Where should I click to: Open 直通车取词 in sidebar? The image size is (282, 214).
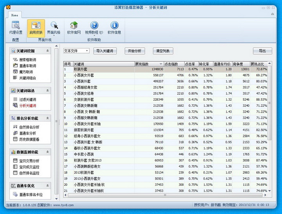(x=25, y=66)
